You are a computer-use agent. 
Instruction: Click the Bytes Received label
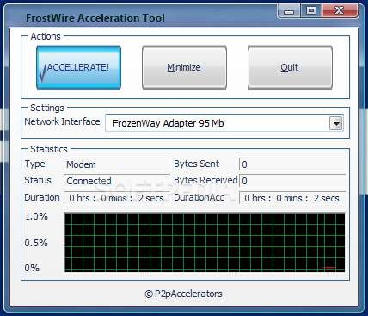coord(205,180)
